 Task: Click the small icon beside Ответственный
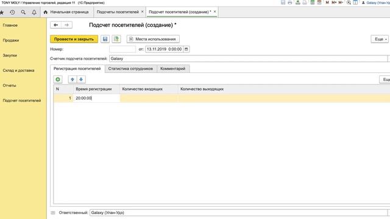click(x=53, y=213)
